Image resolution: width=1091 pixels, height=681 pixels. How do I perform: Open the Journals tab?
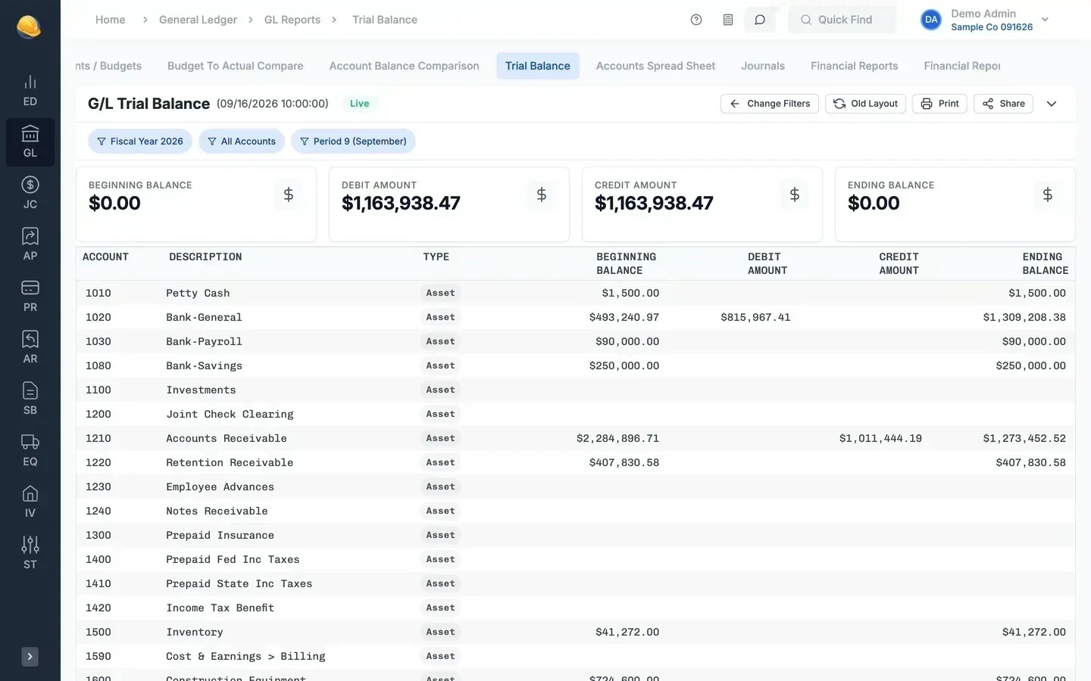coord(763,66)
